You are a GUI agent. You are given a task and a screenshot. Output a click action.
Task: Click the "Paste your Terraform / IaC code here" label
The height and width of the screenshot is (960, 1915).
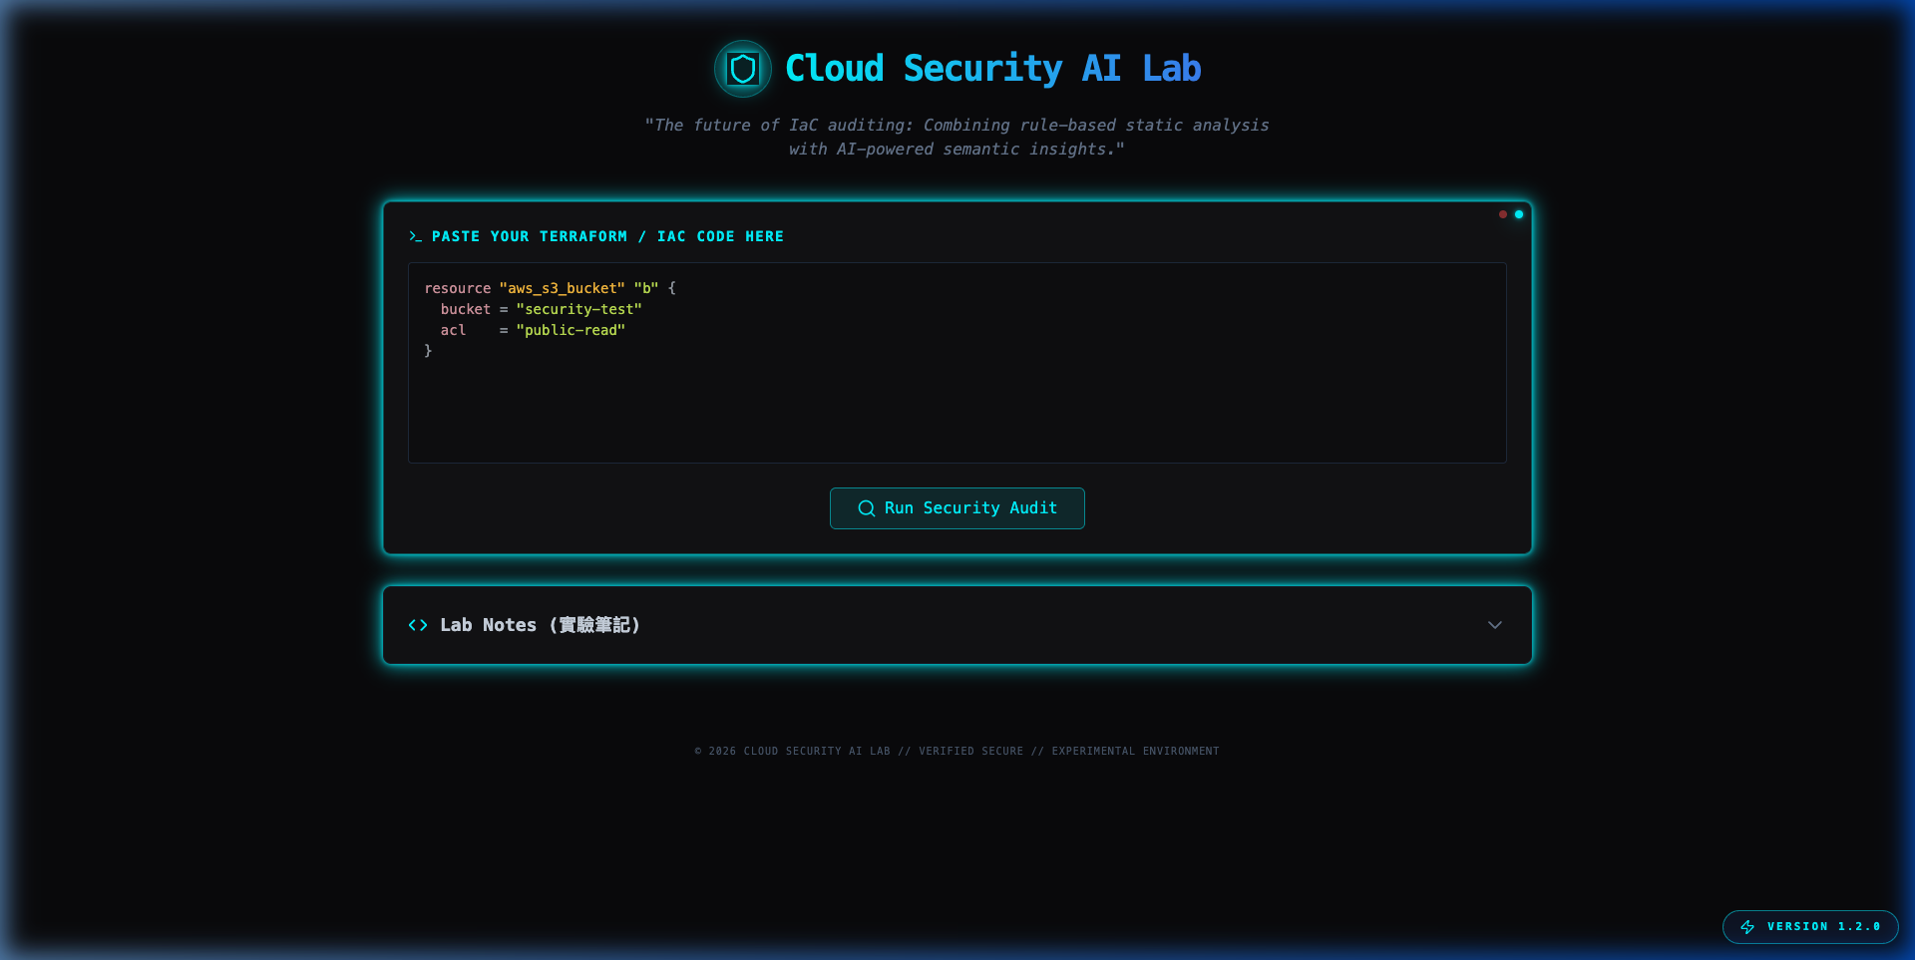607,236
